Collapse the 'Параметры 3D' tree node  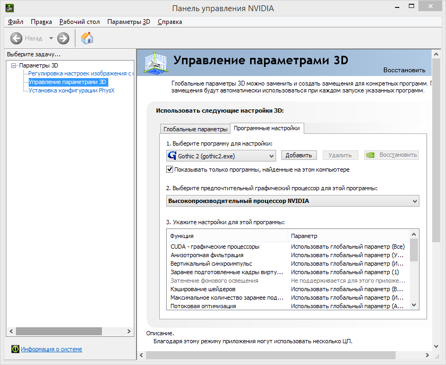13,66
